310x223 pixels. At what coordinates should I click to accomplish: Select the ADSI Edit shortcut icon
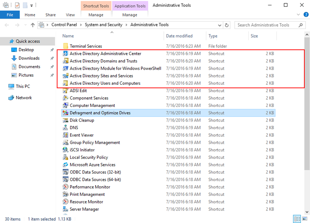click(x=66, y=91)
